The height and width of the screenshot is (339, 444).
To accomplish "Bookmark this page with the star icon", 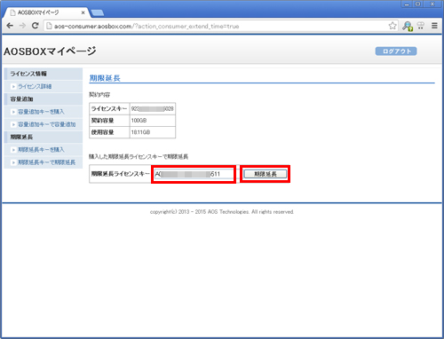I will (x=392, y=26).
